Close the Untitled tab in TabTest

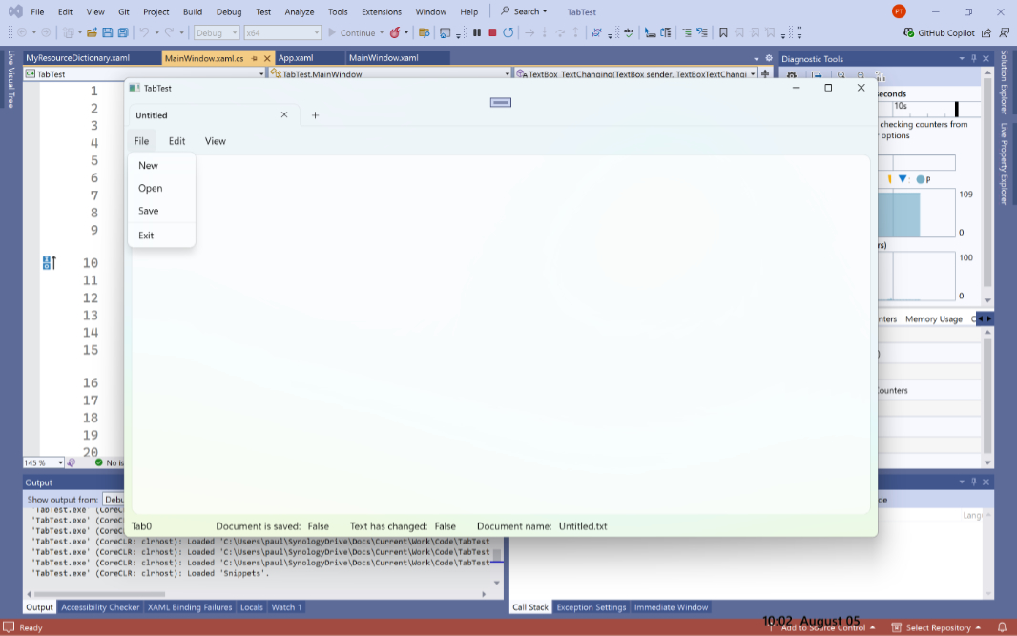click(284, 115)
